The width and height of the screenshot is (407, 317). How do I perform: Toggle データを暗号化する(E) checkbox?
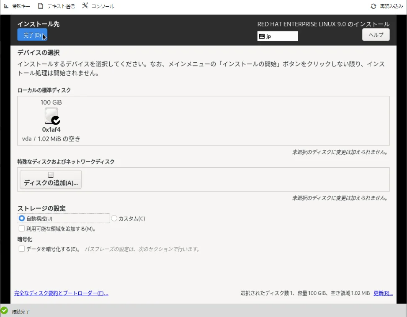22,249
